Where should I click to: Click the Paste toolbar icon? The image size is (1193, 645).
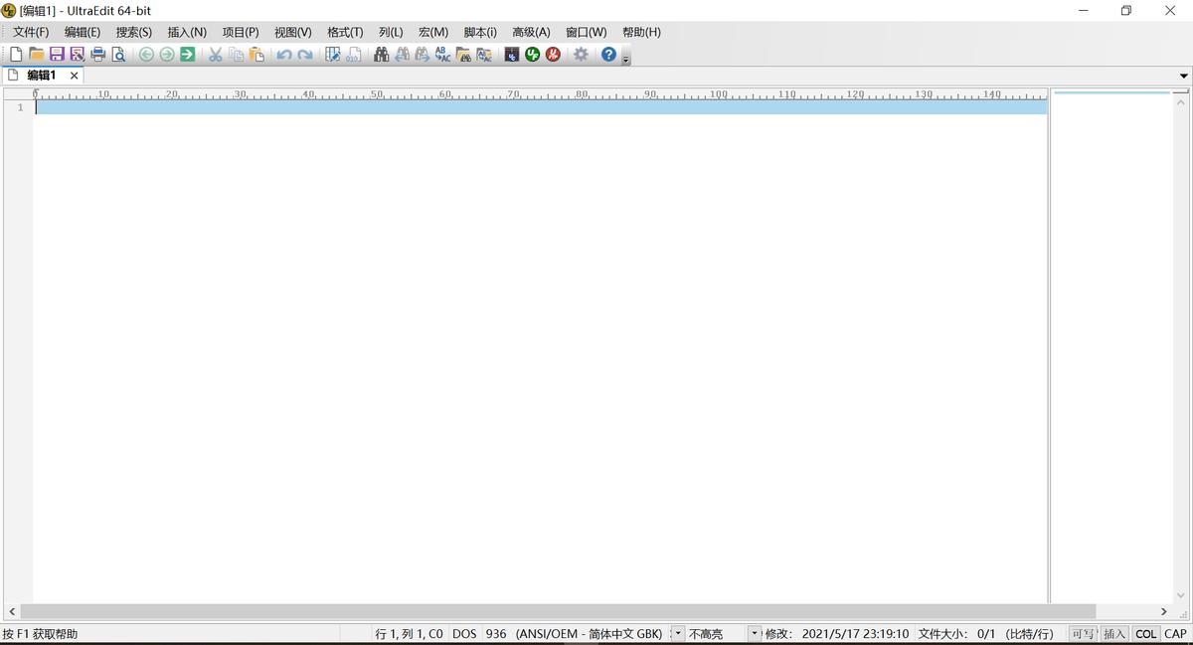click(x=256, y=55)
